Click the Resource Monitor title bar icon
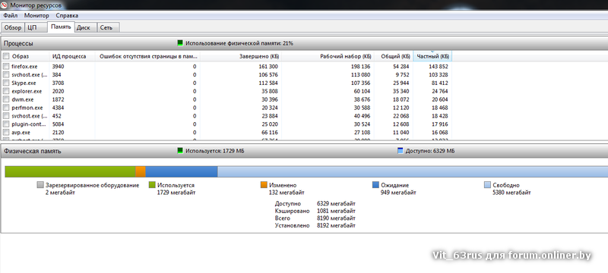Image resolution: width=608 pixels, height=273 pixels. [5, 5]
